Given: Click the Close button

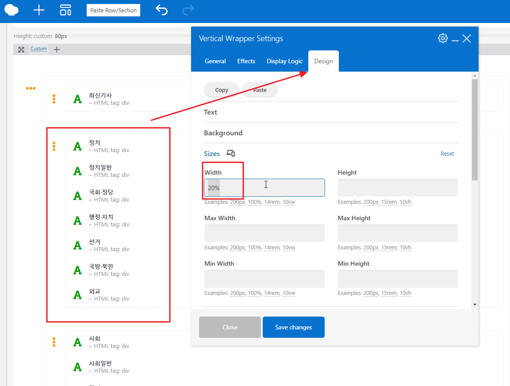Looking at the screenshot, I should tap(230, 327).
